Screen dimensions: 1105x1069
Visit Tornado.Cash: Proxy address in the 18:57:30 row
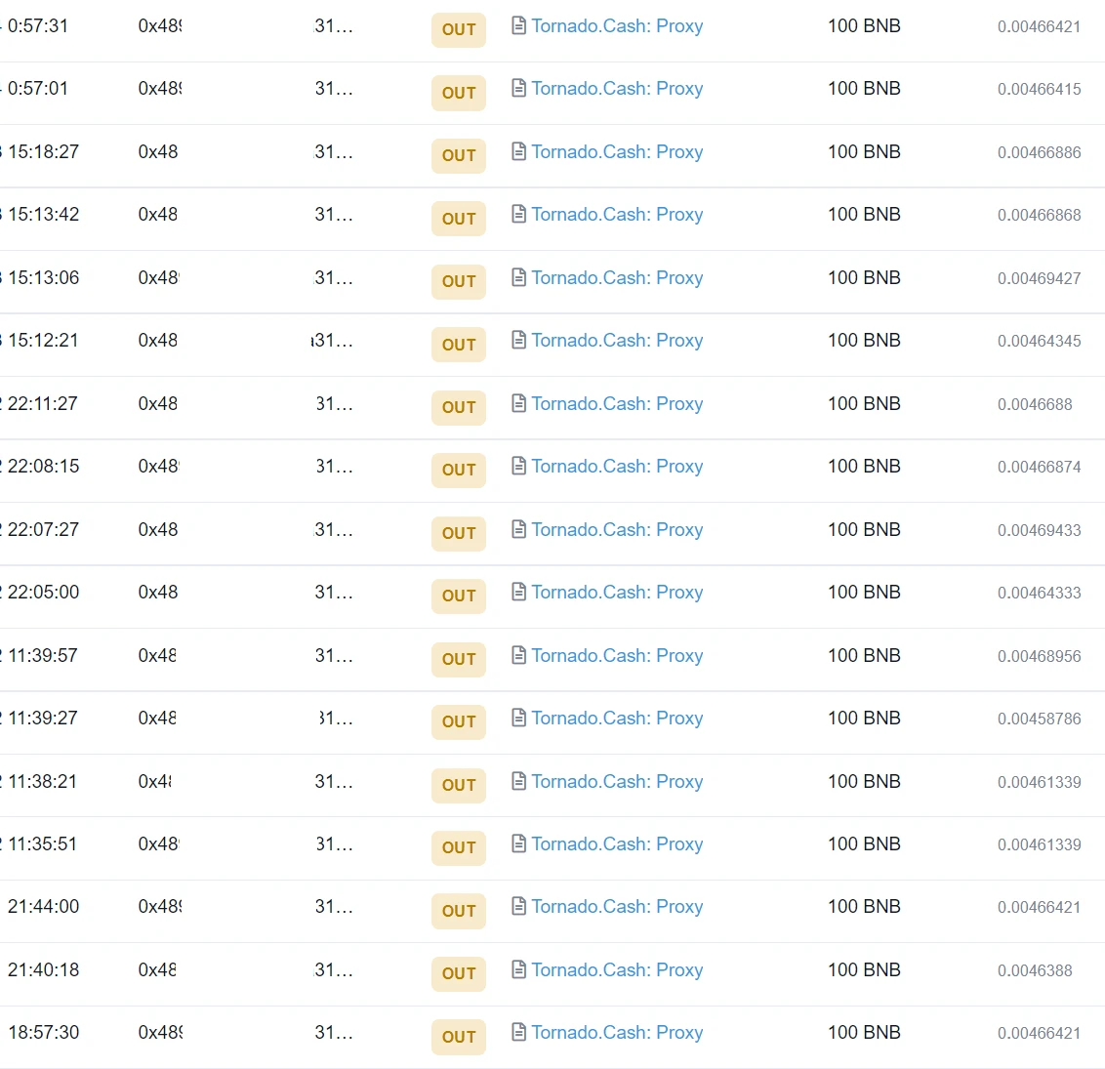coord(617,1032)
